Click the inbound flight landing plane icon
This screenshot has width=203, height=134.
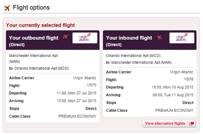[159, 38]
